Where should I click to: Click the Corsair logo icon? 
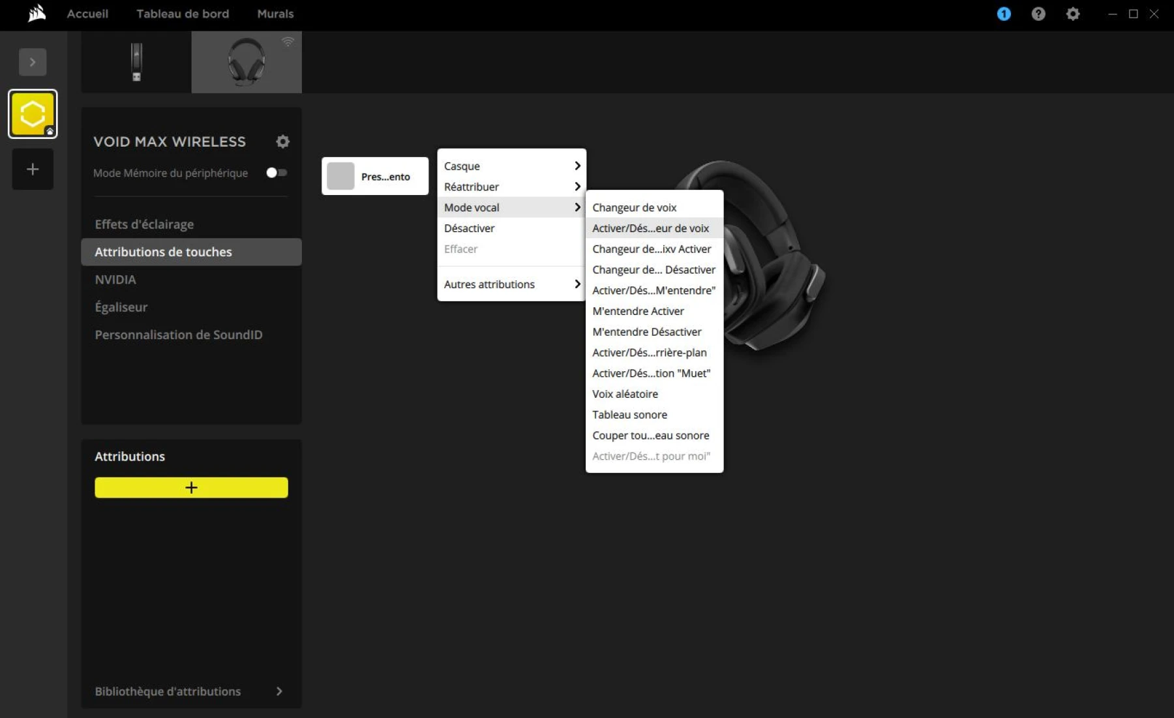36,14
